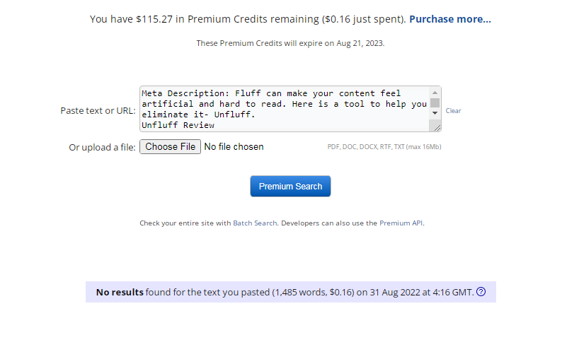Click the textarea resize grip corner
The height and width of the screenshot is (364, 579).
pos(437,127)
